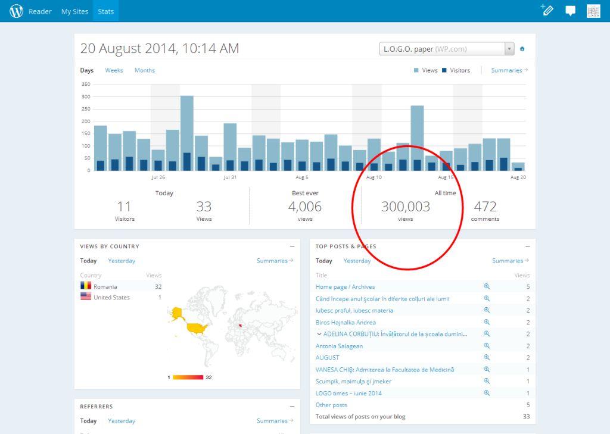610x434 pixels.
Task: Switch chart to Months view
Action: (144, 70)
